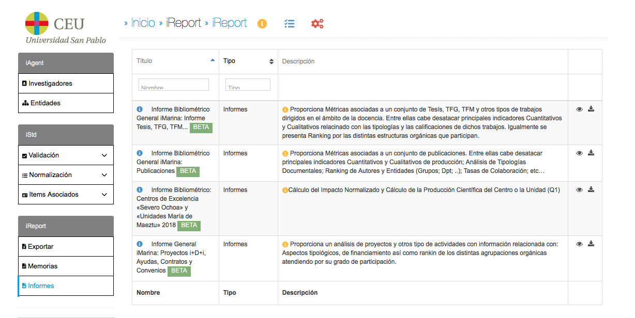
Task: Preview Proyectos i+D+i report with eye icon
Action: 579,244
